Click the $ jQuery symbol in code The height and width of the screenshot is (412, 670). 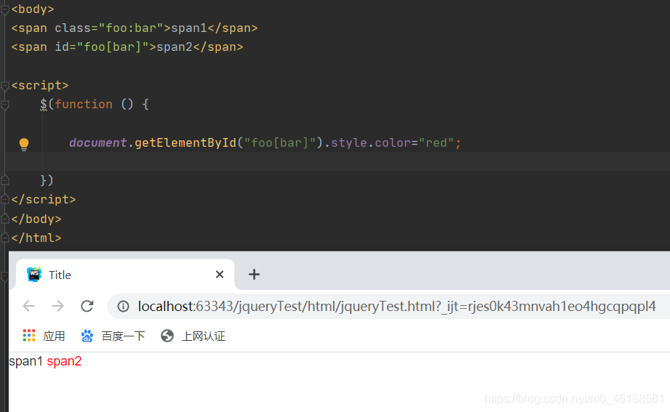[44, 104]
